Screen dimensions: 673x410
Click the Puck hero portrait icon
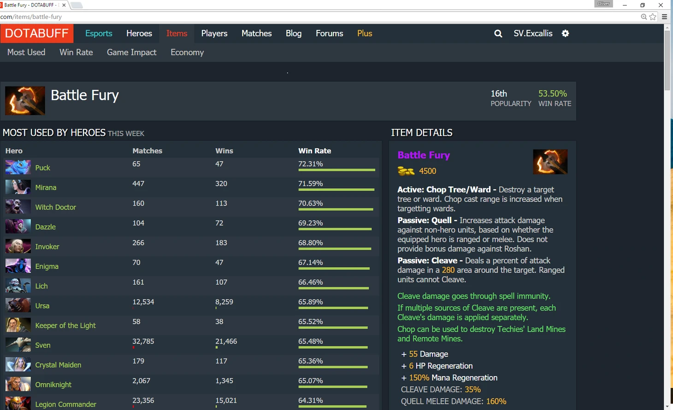click(18, 167)
